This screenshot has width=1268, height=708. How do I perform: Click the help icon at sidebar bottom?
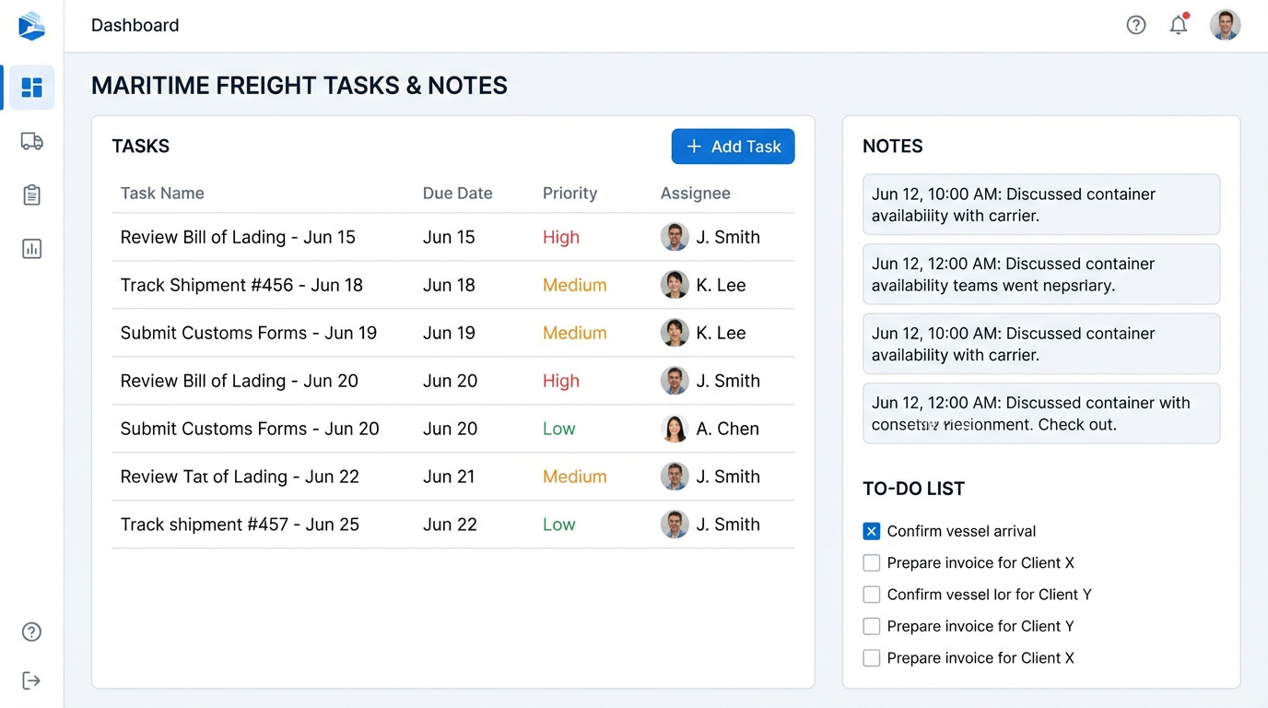coord(31,631)
